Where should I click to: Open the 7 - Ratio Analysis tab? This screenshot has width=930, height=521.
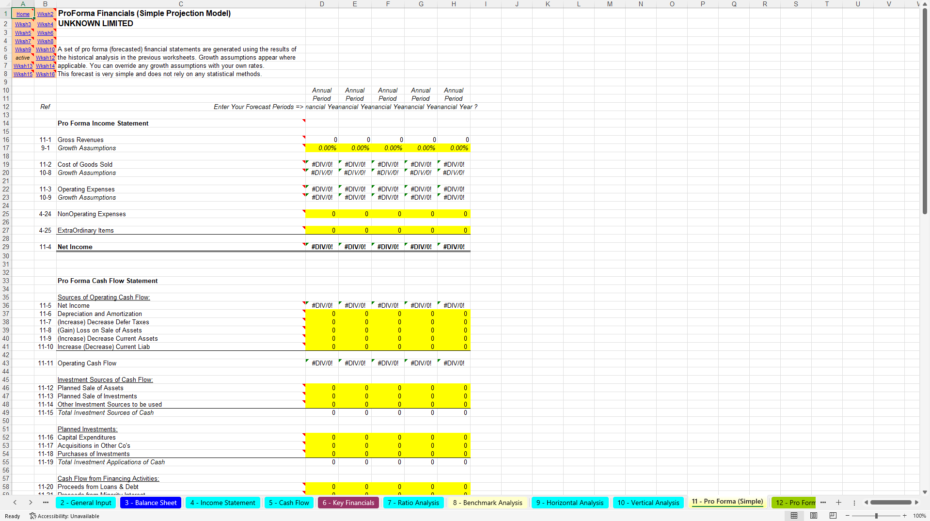point(413,503)
